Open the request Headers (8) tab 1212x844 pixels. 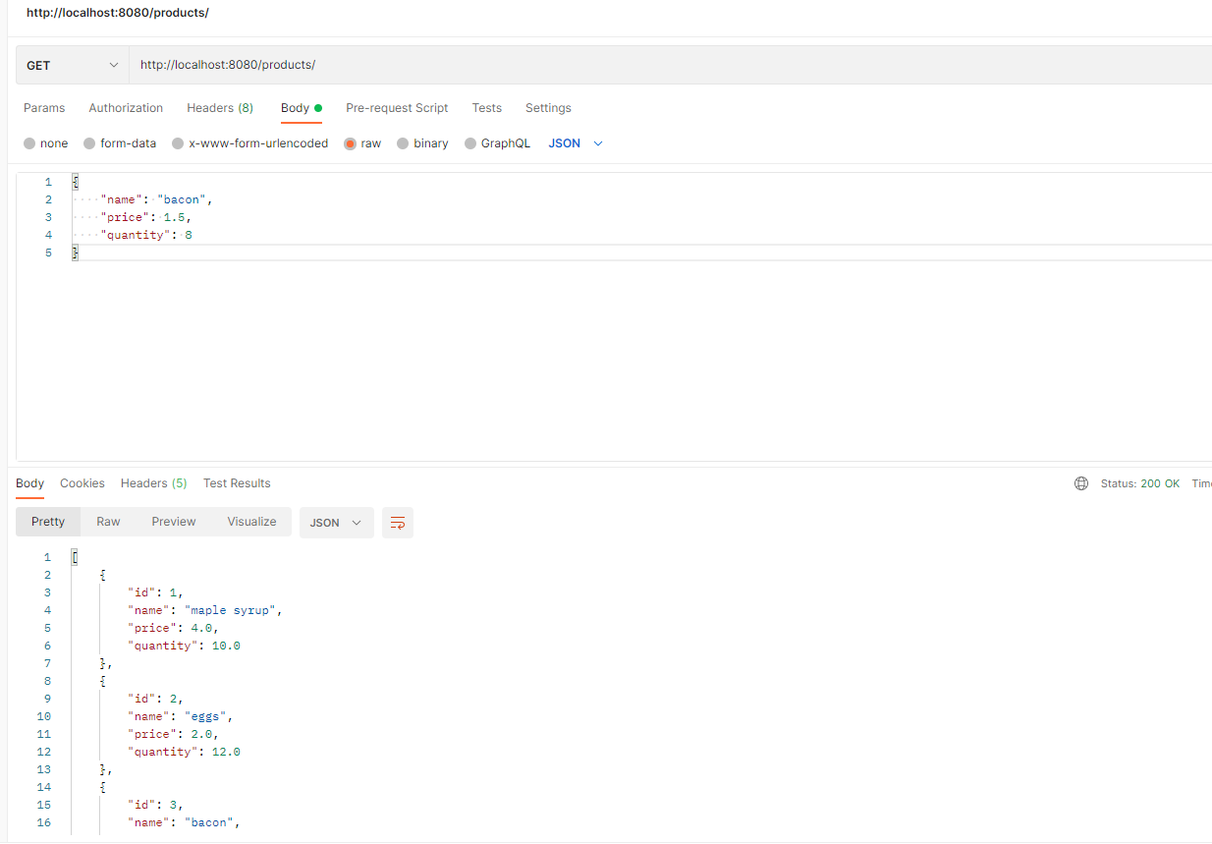pyautogui.click(x=220, y=108)
